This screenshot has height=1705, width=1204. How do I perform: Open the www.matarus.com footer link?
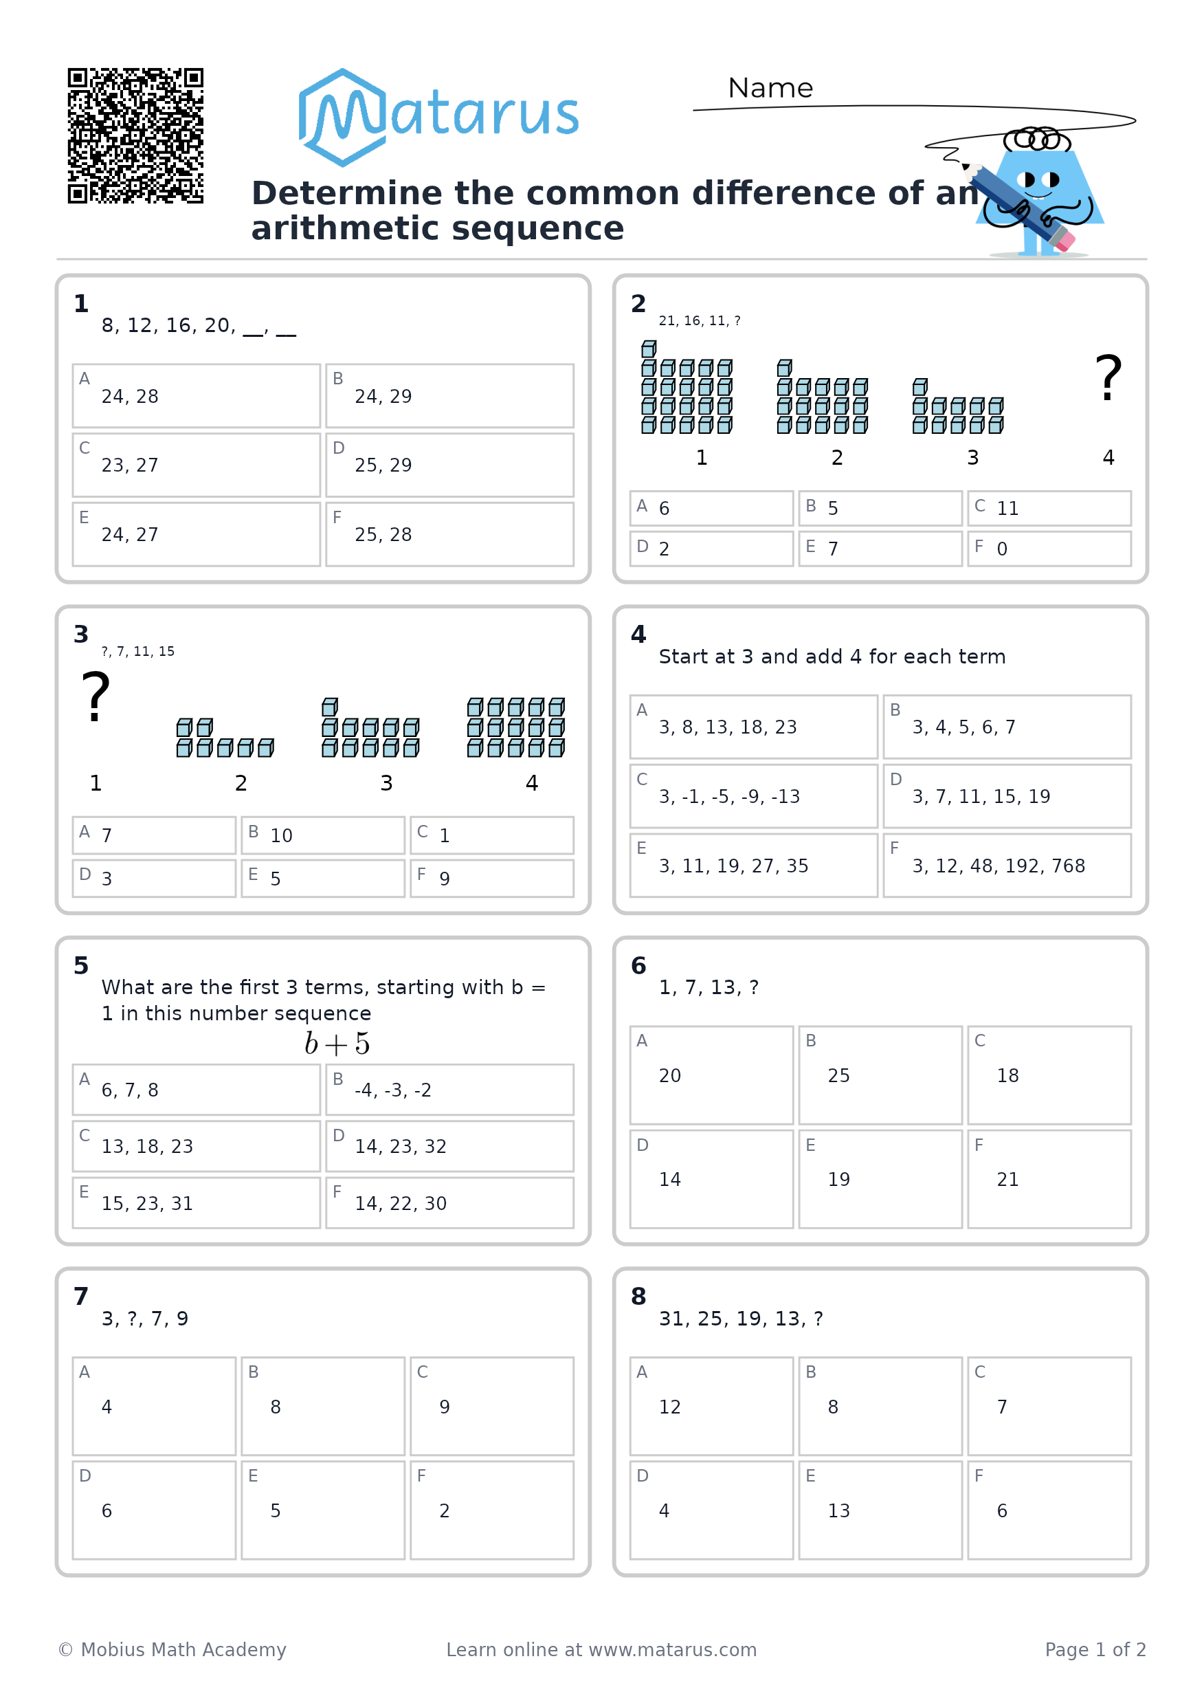tap(673, 1649)
